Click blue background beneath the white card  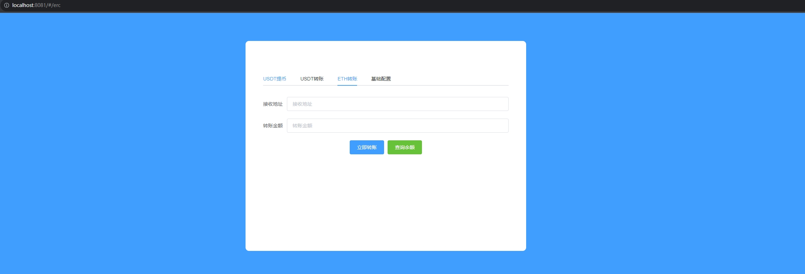pos(386,262)
